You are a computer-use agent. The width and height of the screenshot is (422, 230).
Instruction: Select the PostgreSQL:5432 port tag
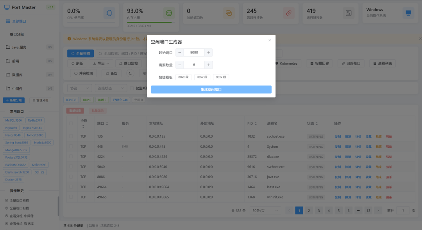[16, 157]
